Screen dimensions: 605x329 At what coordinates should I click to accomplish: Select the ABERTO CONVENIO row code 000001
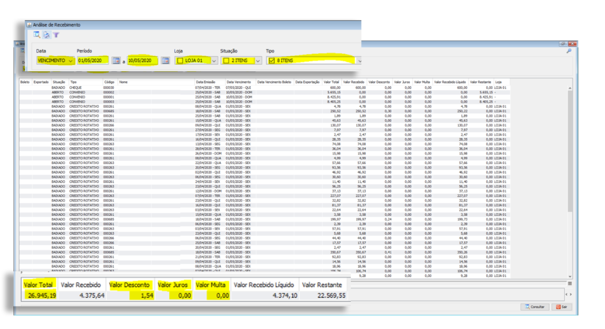pos(265,97)
